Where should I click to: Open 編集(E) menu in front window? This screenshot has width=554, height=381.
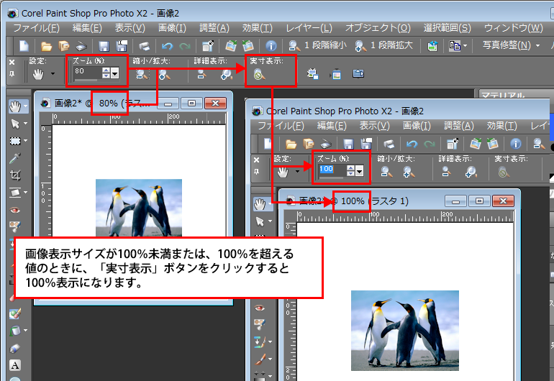(332, 126)
